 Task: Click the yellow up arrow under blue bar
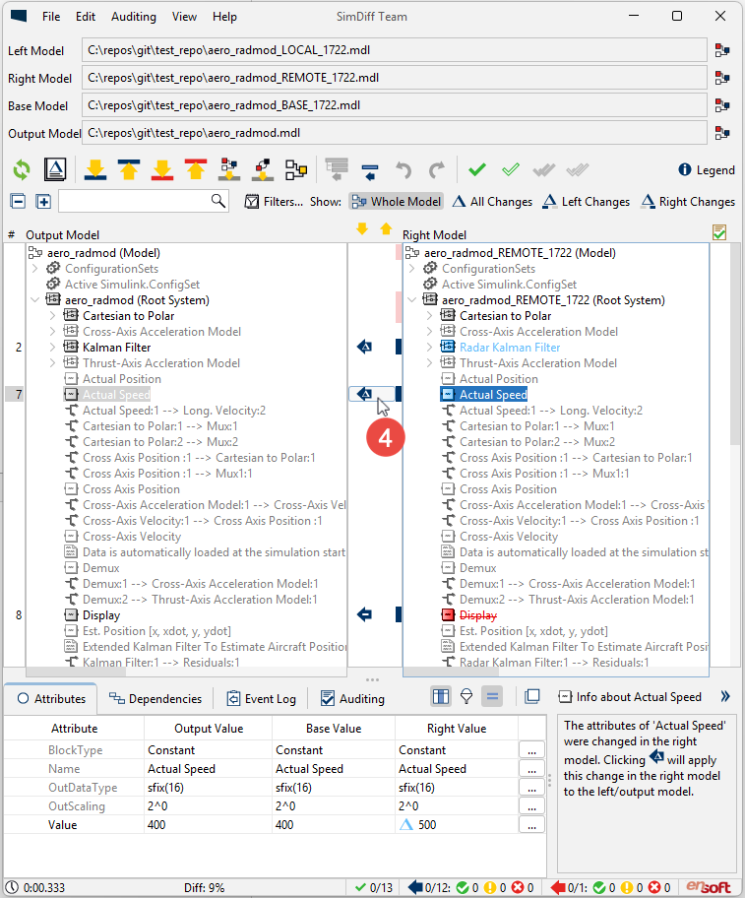click(x=129, y=169)
